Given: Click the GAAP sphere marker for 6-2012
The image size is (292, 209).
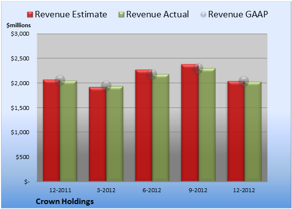Looking at the screenshot, I should pos(152,74).
